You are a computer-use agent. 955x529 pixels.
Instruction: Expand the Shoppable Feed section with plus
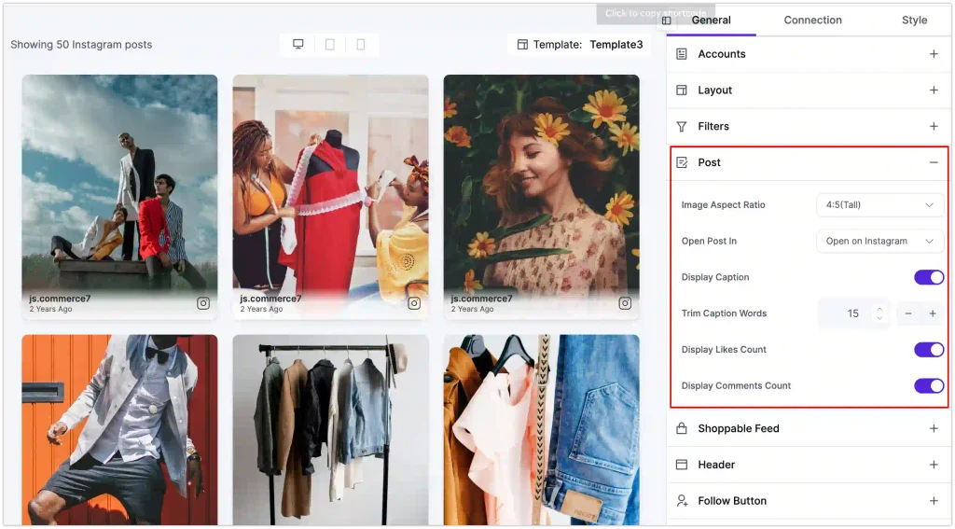pyautogui.click(x=934, y=428)
